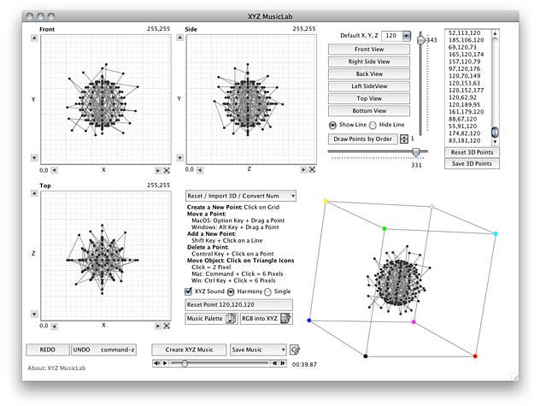Select point 120,70,149 in list
The width and height of the screenshot is (546, 406).
tap(465, 76)
